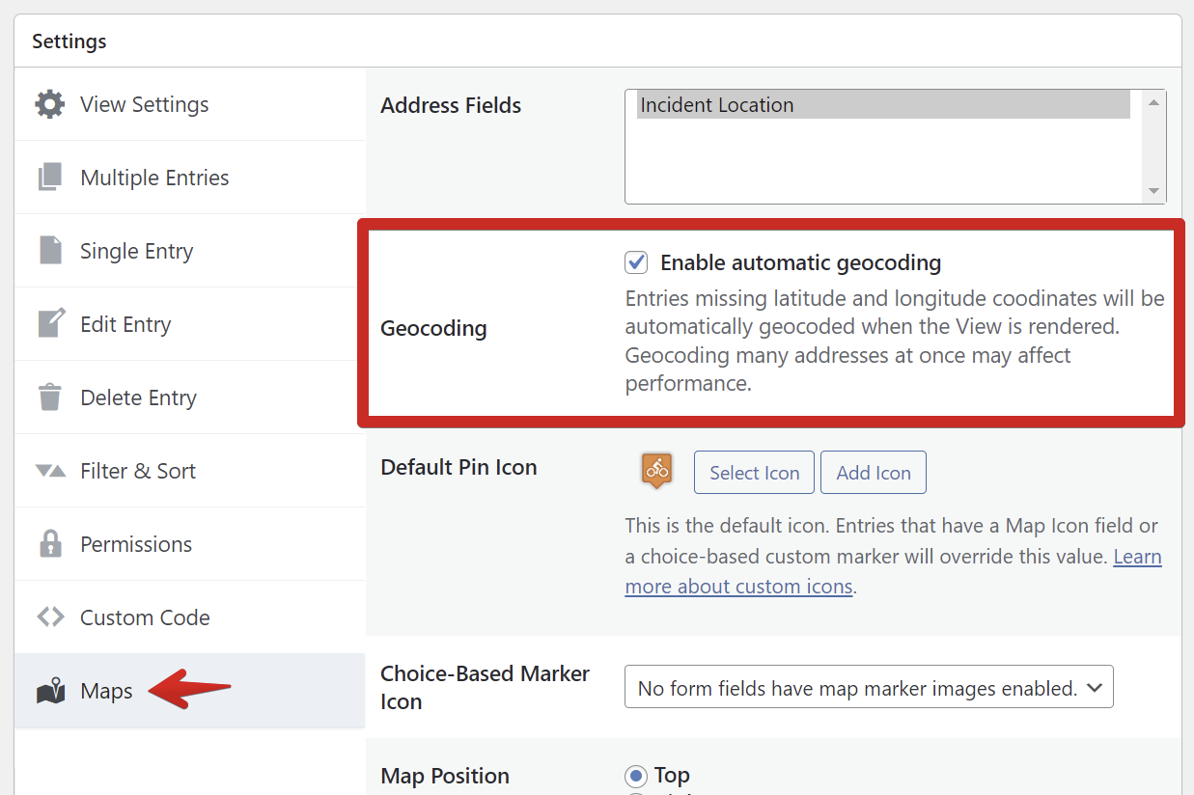The width and height of the screenshot is (1194, 795).
Task: Select the Top map position radio button
Action: (636, 776)
